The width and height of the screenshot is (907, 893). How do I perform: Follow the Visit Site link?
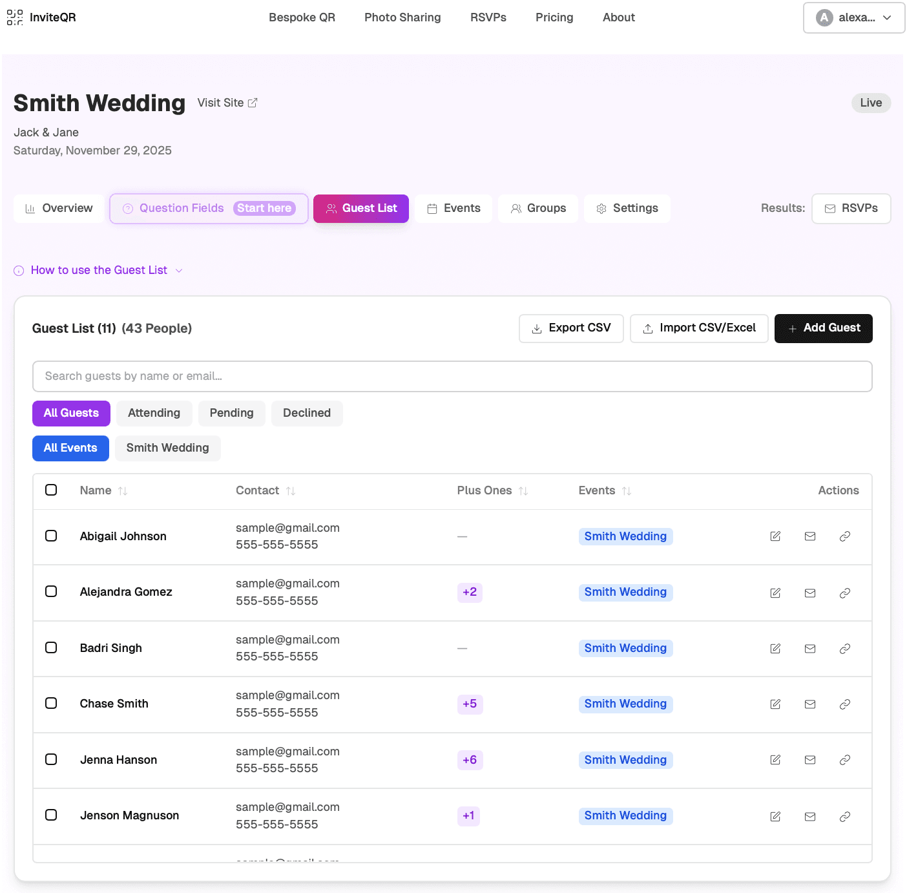click(227, 103)
